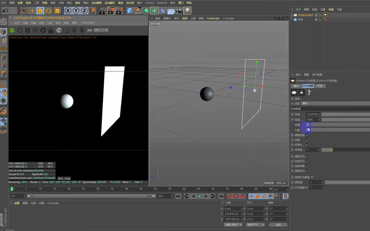This screenshot has height=231, width=370.
Task: Open the Octane menu in the menu bar
Action: click(x=149, y=3)
